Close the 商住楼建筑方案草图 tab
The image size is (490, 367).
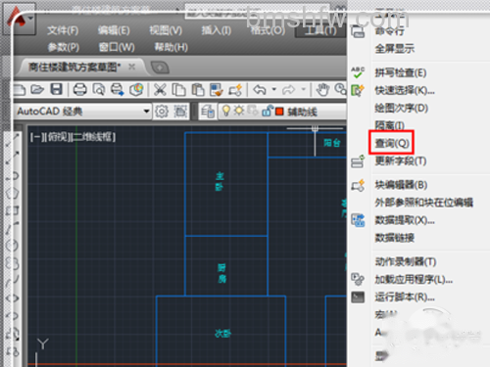(x=131, y=67)
